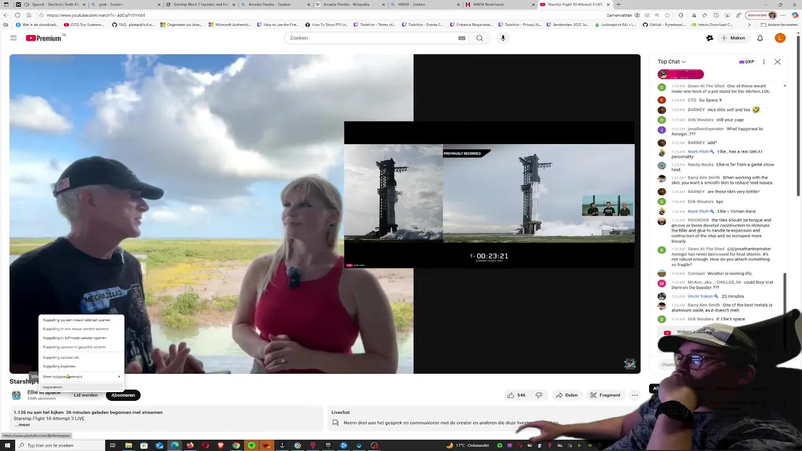Viewport: 802px width, 451px height.
Task: Reload the browser page
Action: pyautogui.click(x=18, y=15)
